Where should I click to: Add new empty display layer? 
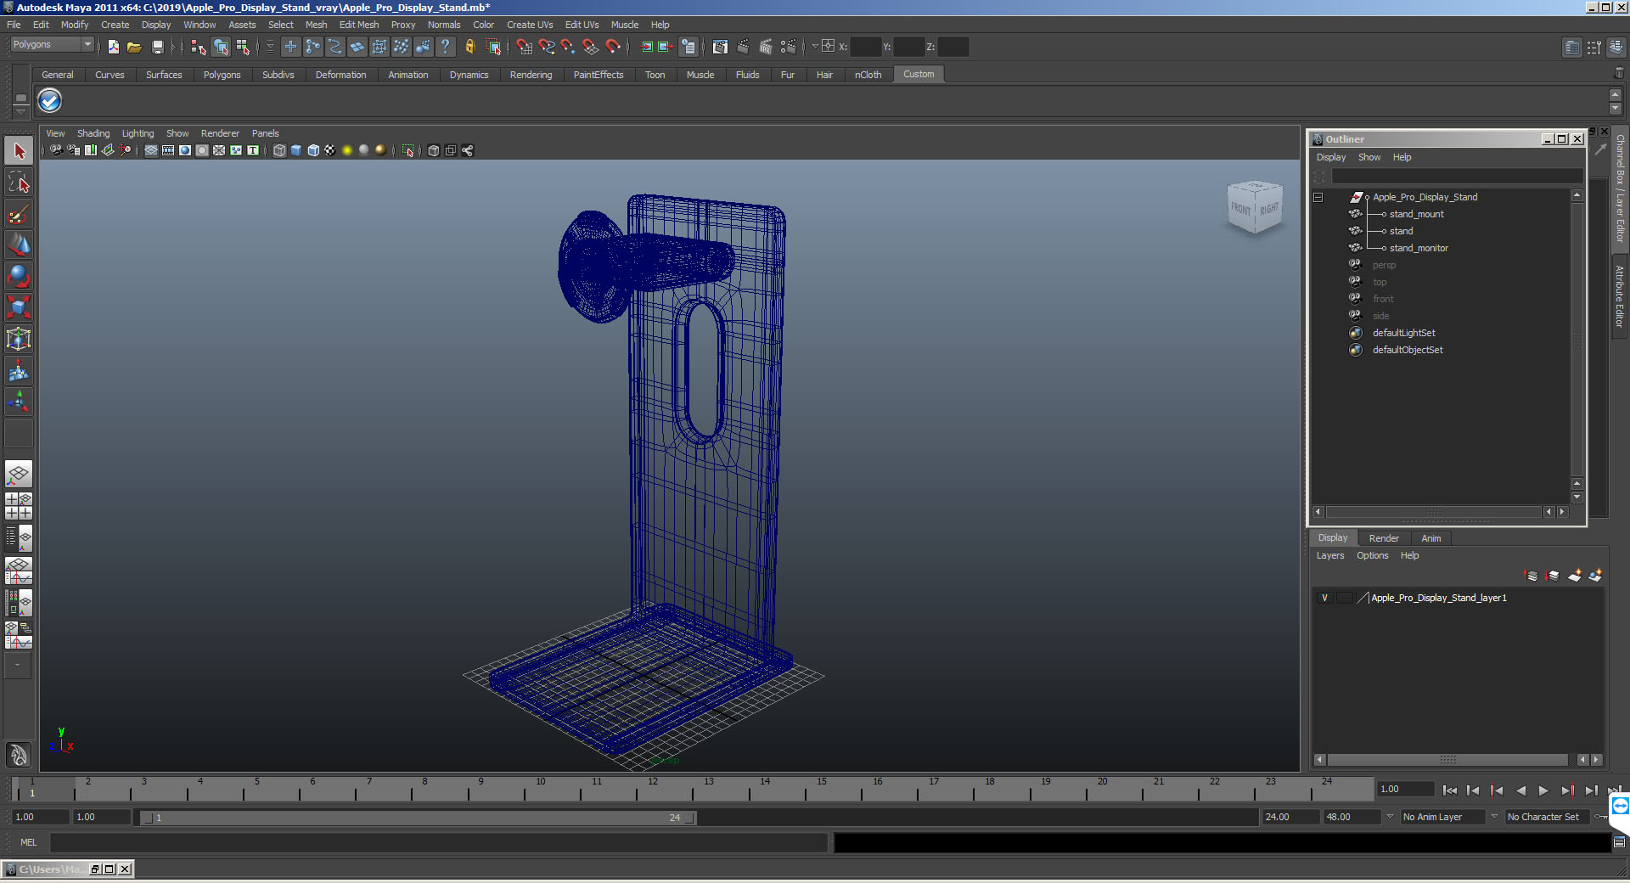point(1574,576)
